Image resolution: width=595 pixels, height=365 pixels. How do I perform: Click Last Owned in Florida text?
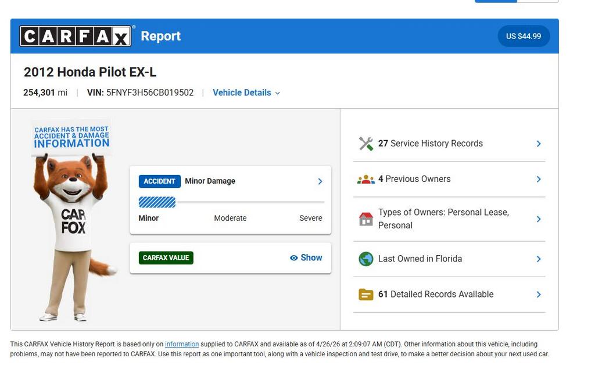[x=420, y=259]
